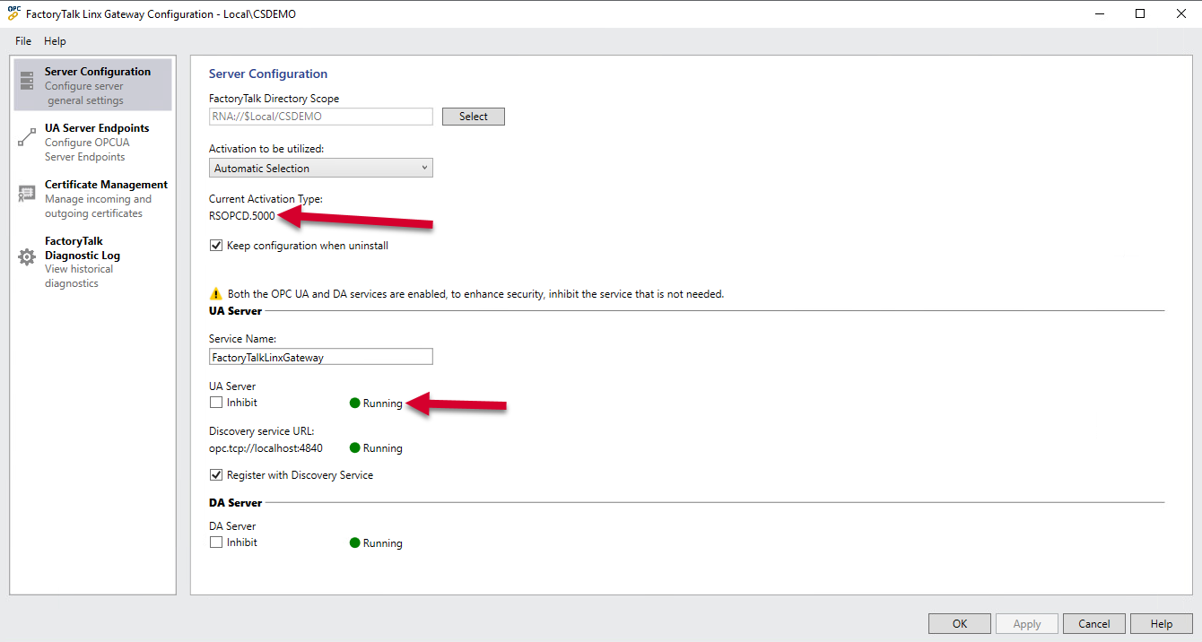1202x642 pixels.
Task: Click the Server Configuration heading
Action: click(x=268, y=74)
